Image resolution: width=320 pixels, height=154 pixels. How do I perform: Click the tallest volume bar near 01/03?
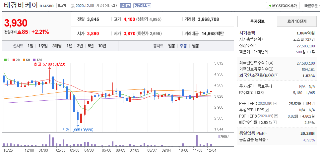[49, 140]
